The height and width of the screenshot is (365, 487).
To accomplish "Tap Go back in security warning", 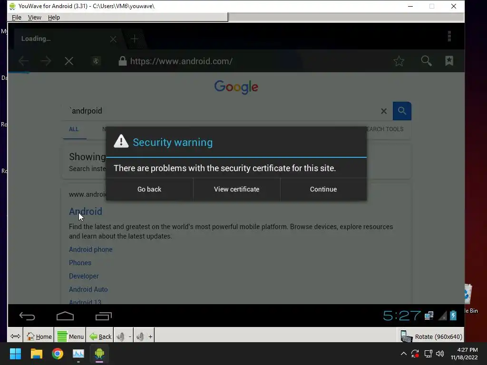I will point(149,189).
